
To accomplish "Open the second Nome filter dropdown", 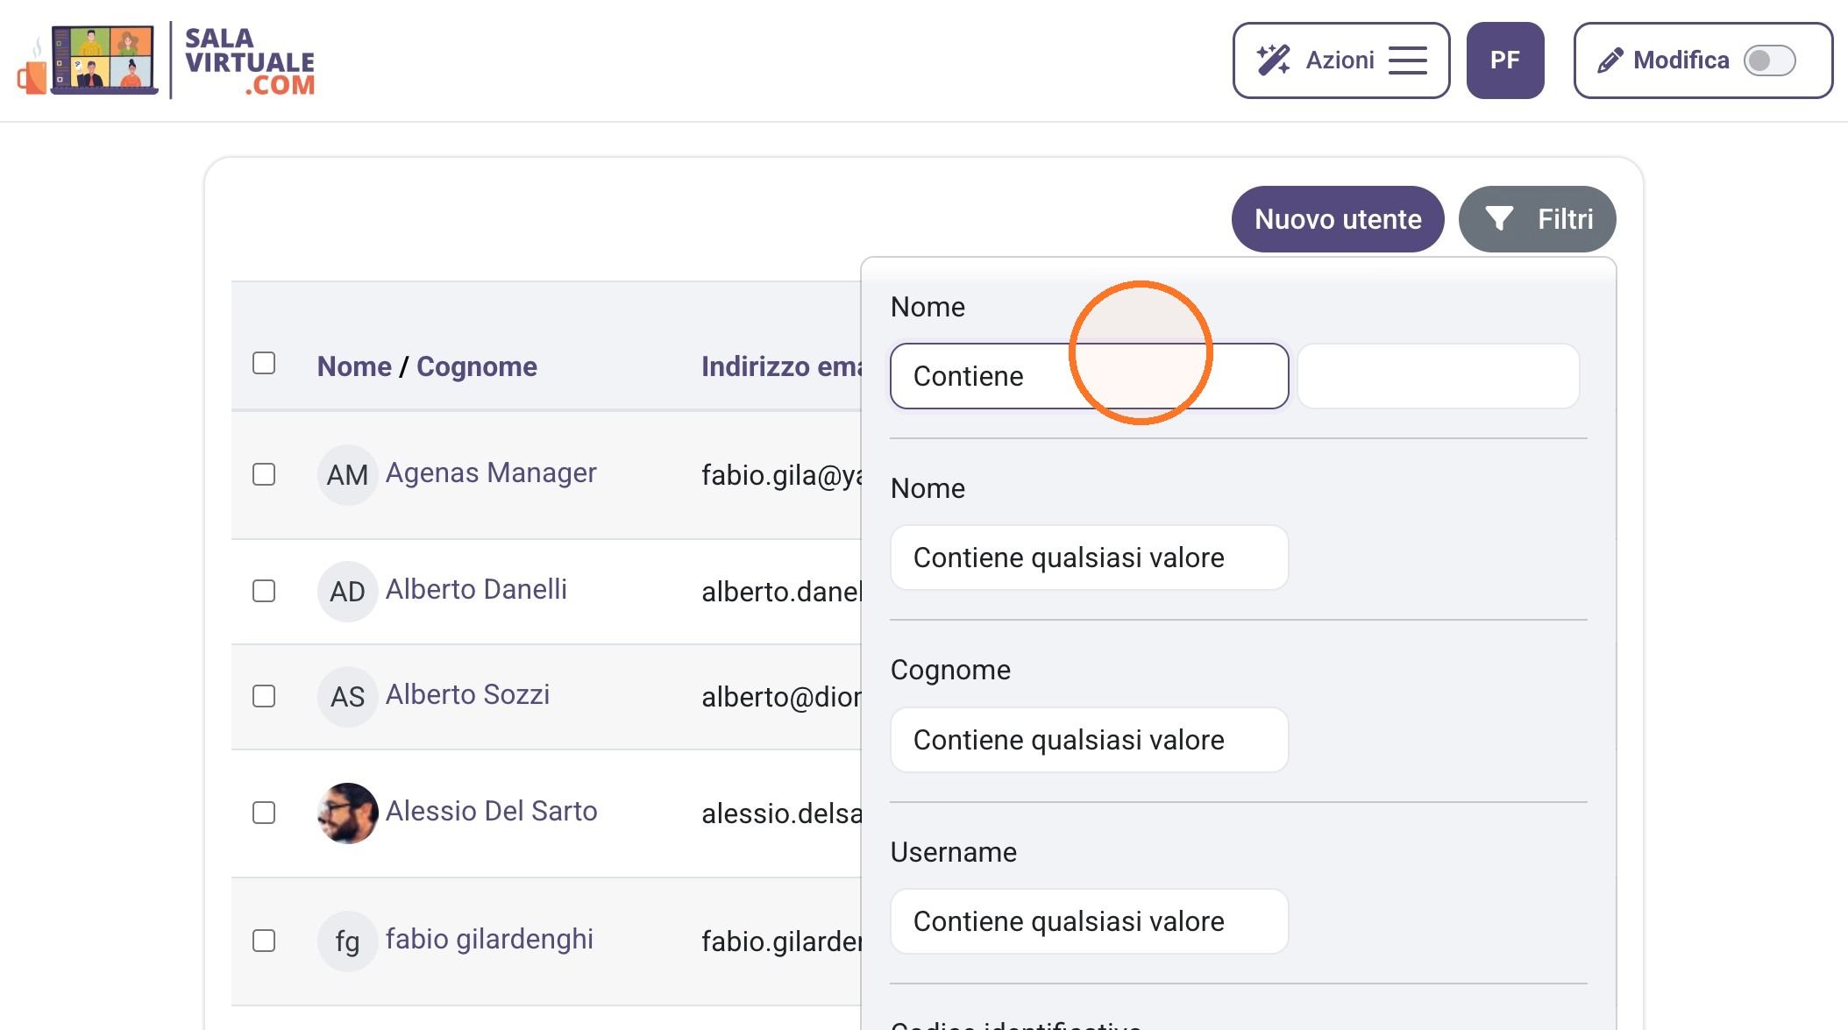I will pos(1089,558).
